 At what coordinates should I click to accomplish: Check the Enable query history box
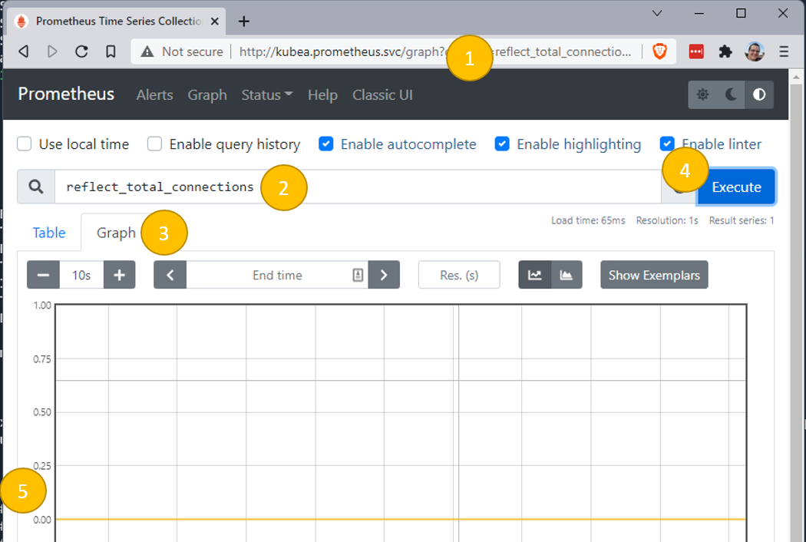[x=155, y=144]
